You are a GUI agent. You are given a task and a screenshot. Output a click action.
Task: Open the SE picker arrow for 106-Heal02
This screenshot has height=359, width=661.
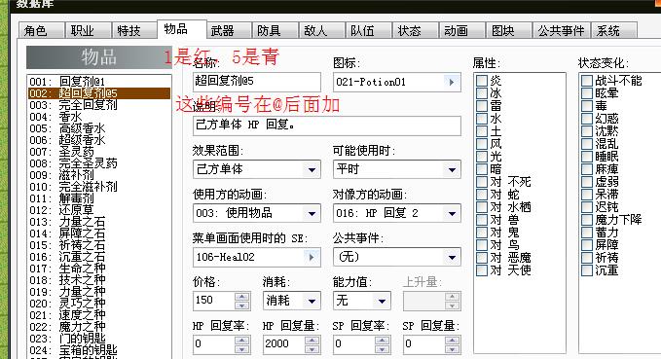point(312,257)
